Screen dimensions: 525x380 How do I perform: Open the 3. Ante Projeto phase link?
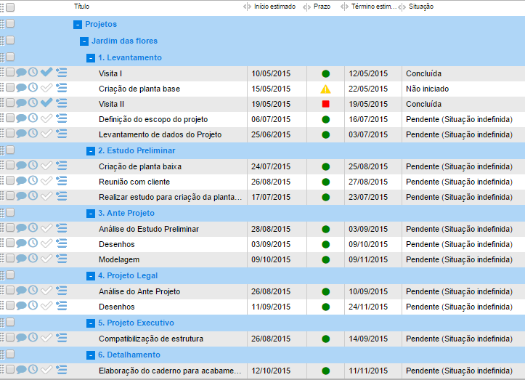coord(126,213)
